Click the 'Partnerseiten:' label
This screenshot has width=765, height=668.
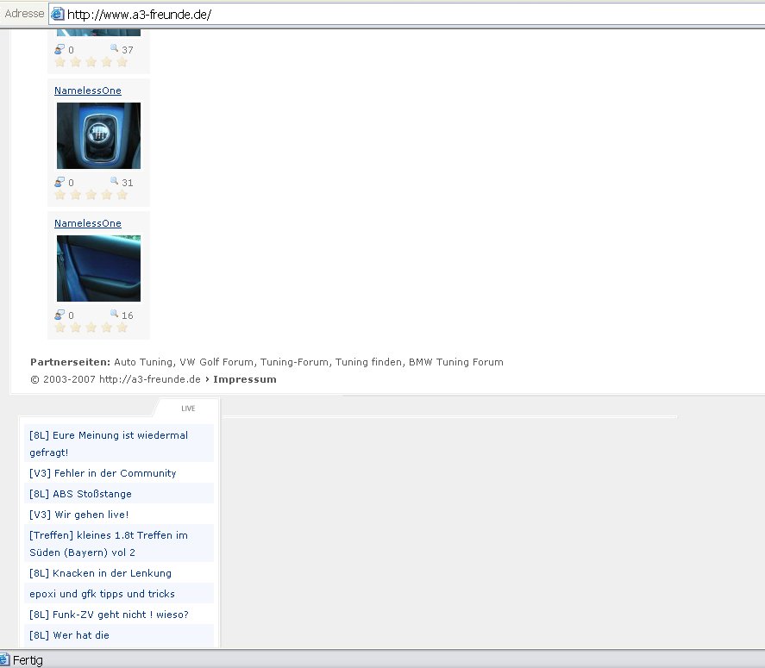(70, 362)
